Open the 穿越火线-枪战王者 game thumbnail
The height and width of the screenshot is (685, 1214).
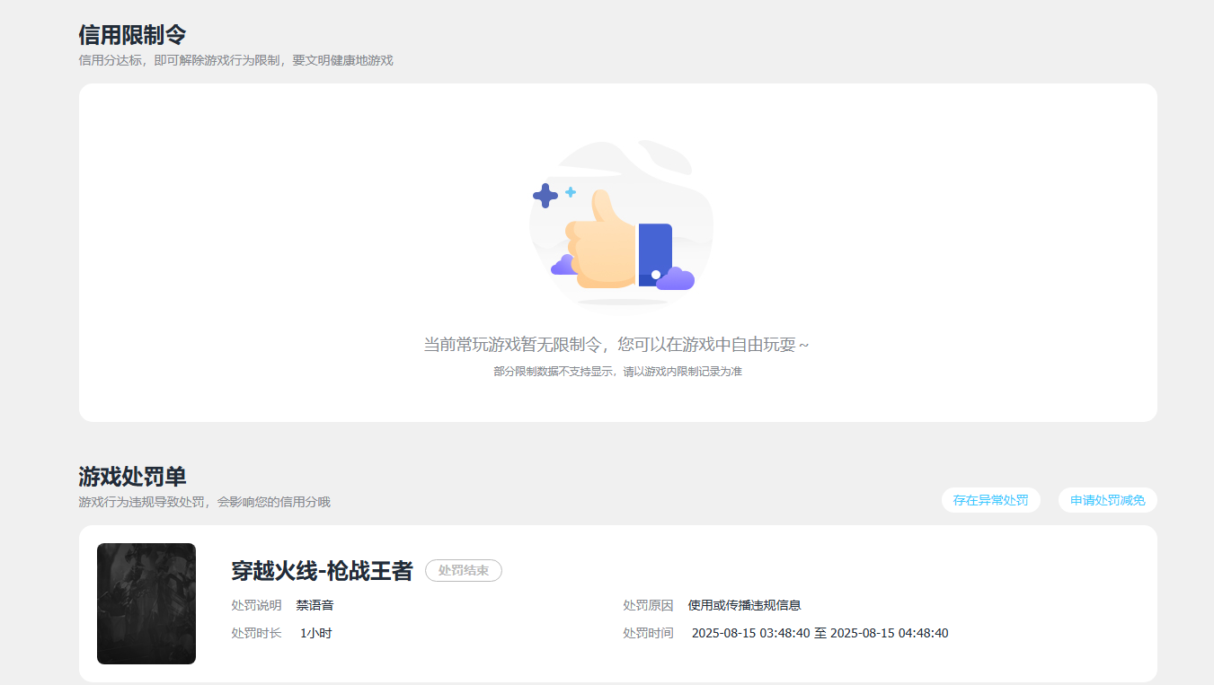click(x=146, y=603)
